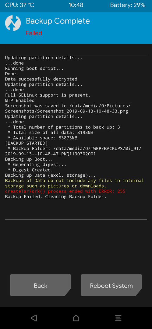The width and height of the screenshot is (152, 329).
Task: Open the three-line menu navigation icon
Action: (118, 318)
